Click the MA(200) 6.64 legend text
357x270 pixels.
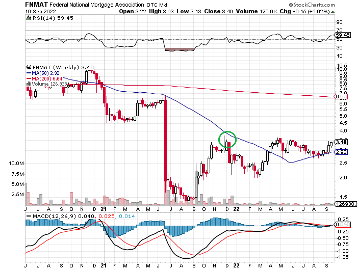pyautogui.click(x=47, y=78)
